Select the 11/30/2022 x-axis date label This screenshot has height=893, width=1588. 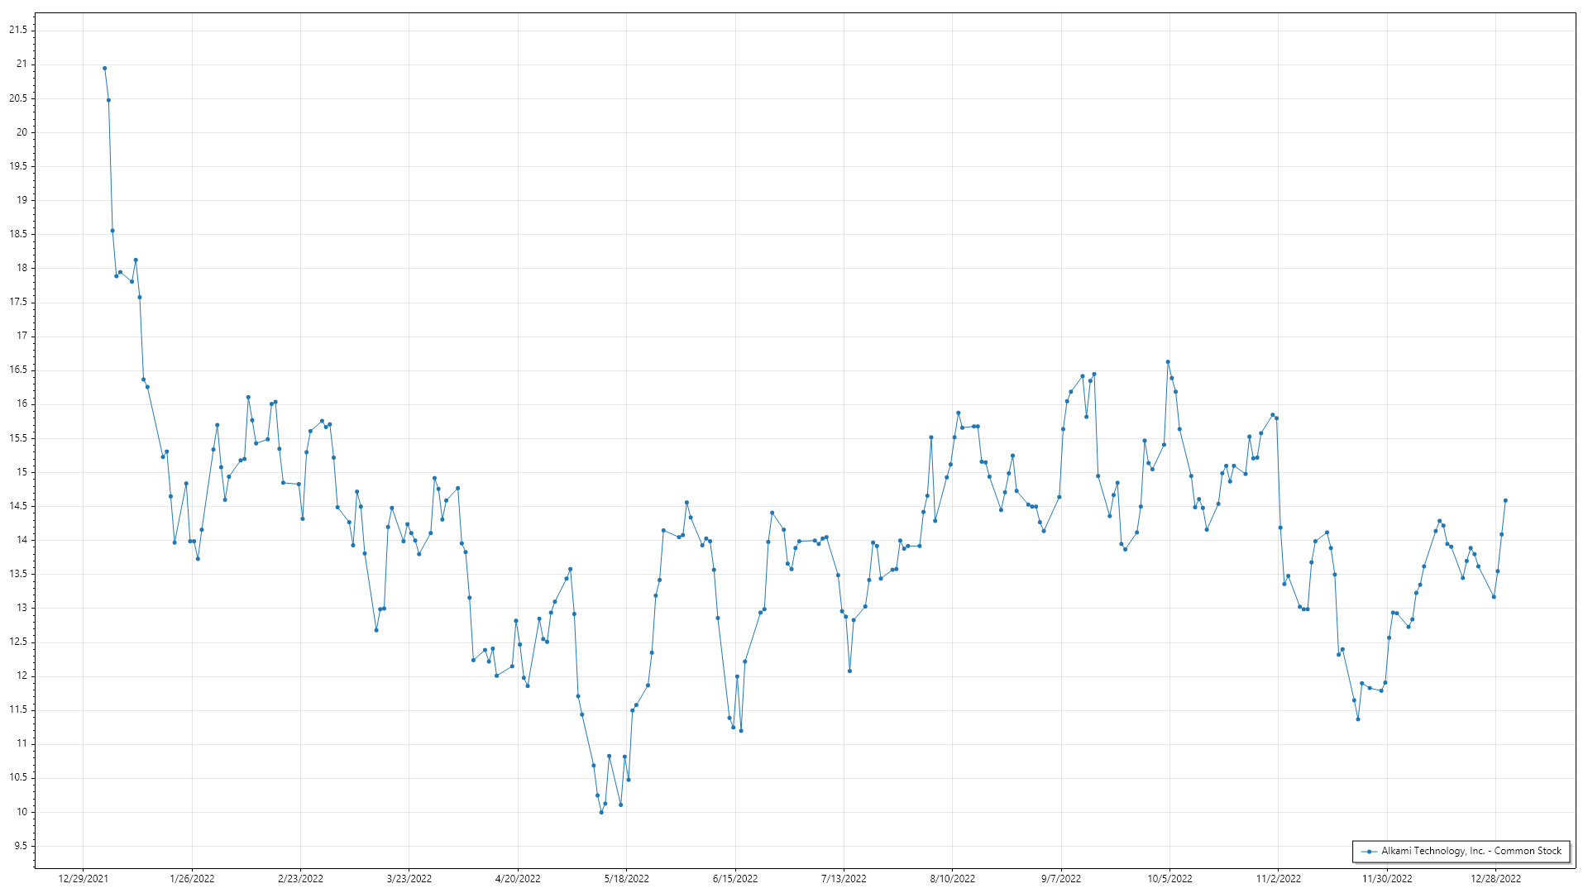pyautogui.click(x=1387, y=878)
